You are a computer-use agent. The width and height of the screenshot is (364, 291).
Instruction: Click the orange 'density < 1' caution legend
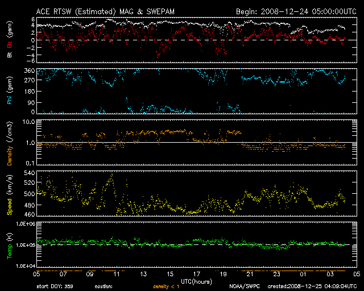[169, 287]
